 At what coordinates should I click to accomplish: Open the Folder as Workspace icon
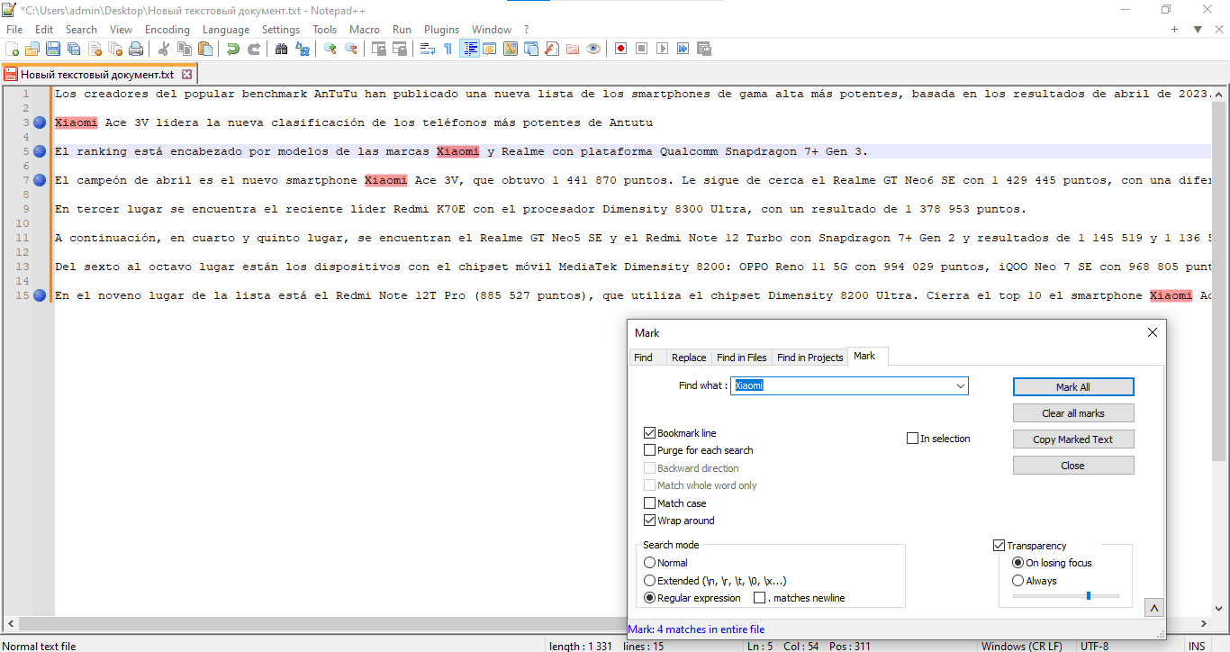tap(573, 49)
